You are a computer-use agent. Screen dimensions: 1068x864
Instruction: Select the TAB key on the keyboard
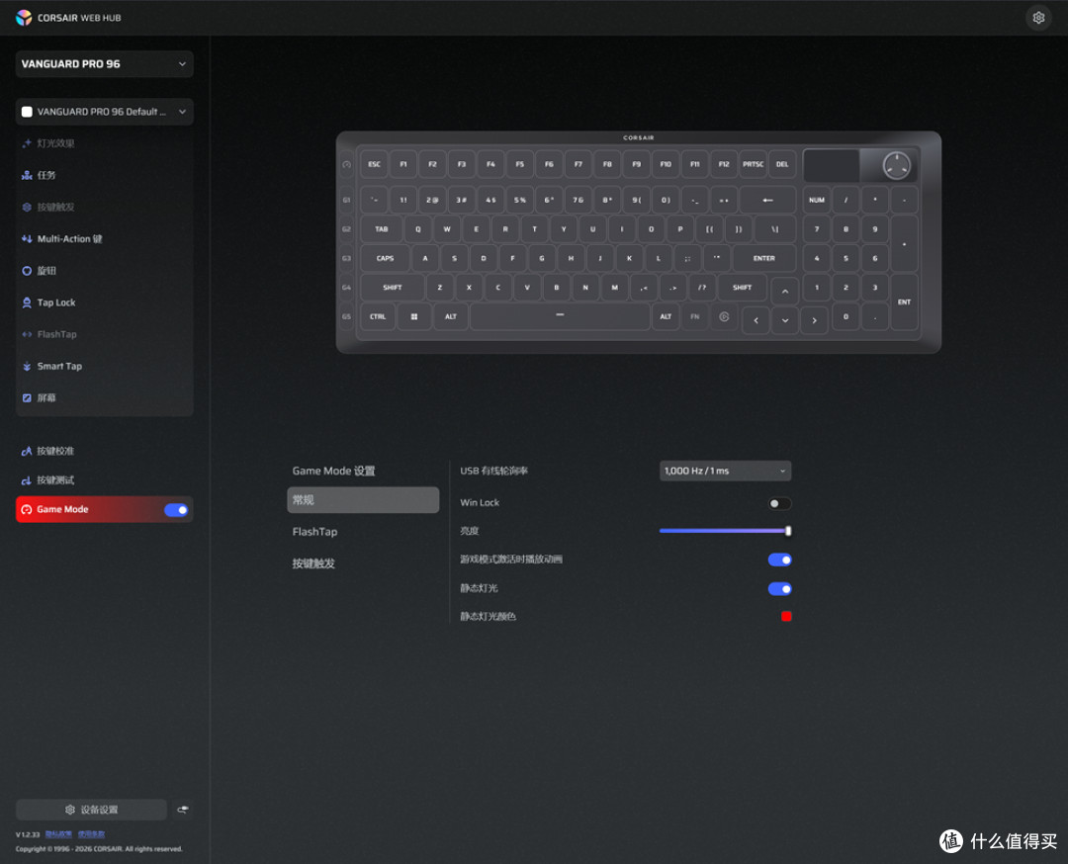(x=382, y=229)
